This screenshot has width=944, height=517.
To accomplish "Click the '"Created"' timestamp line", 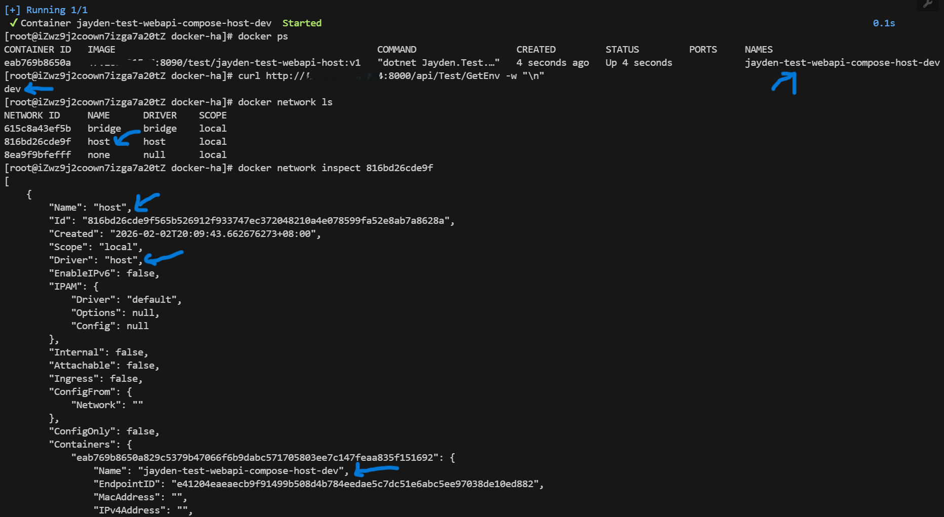I will click(x=185, y=234).
